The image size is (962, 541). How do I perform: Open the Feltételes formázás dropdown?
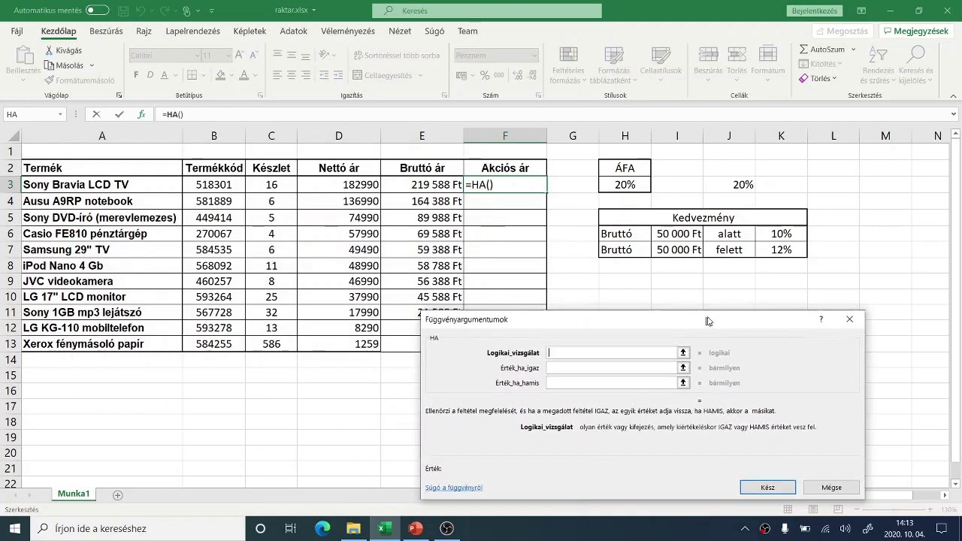[x=568, y=65]
